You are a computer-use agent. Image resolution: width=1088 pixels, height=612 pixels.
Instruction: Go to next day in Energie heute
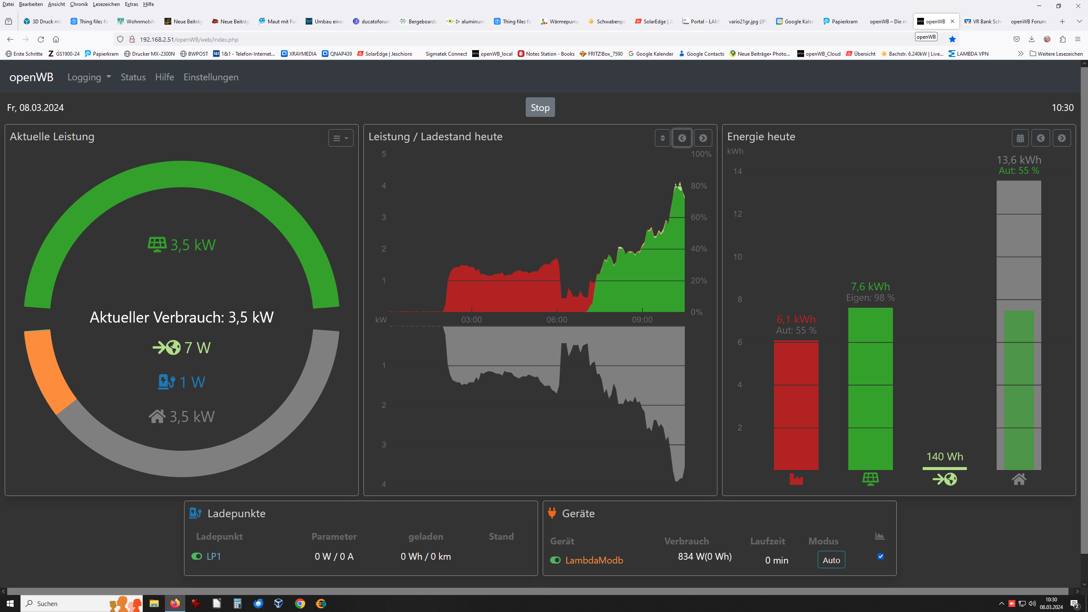coord(1061,138)
